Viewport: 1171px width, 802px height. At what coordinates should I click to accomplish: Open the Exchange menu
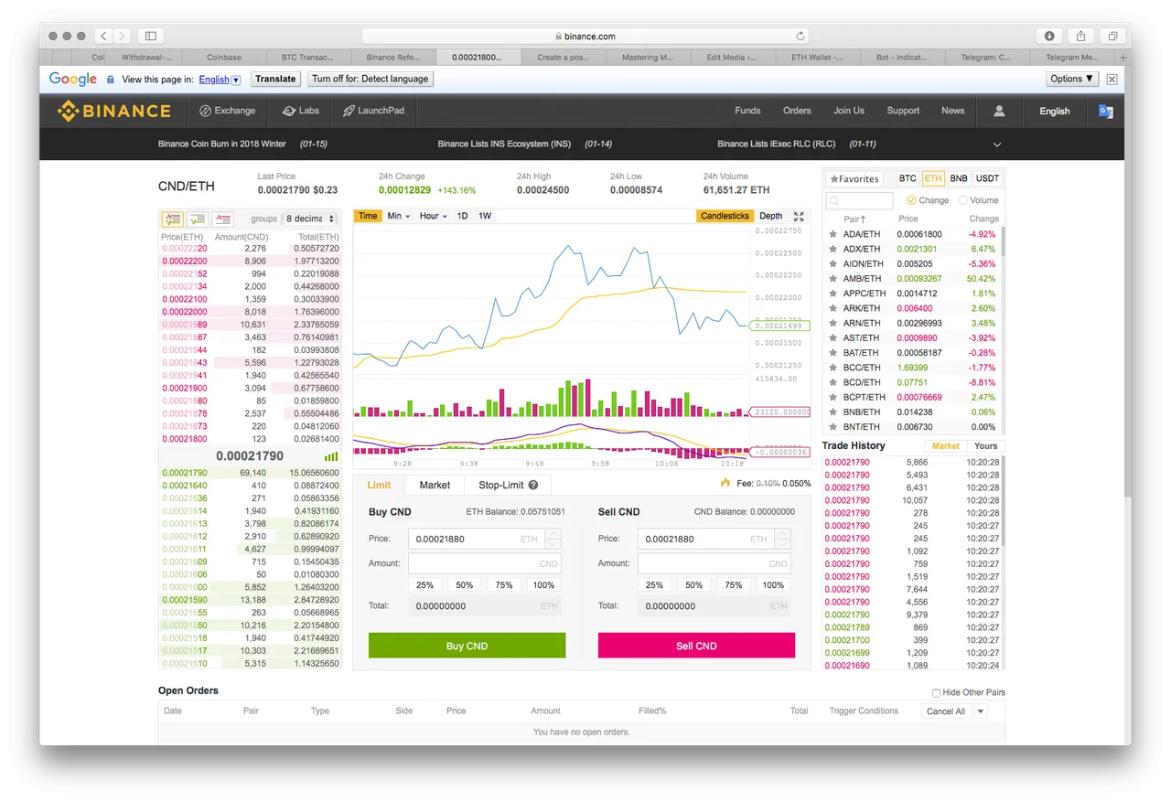(227, 111)
